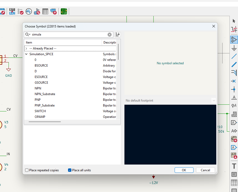Select the no-connect flag tool

234,81
